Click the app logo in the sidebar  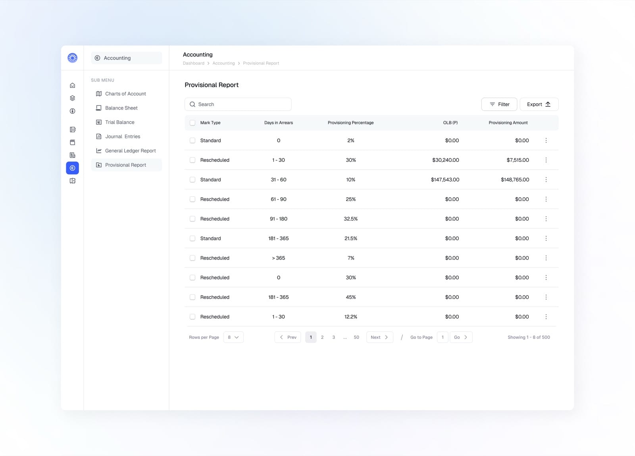pos(72,58)
